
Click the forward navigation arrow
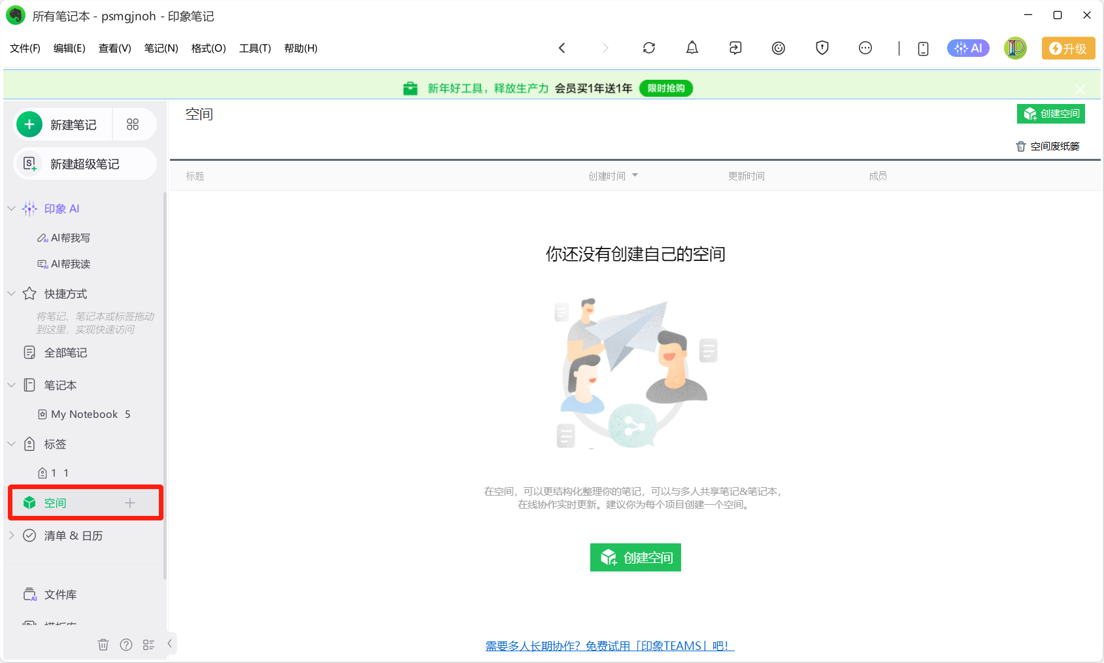(x=605, y=48)
